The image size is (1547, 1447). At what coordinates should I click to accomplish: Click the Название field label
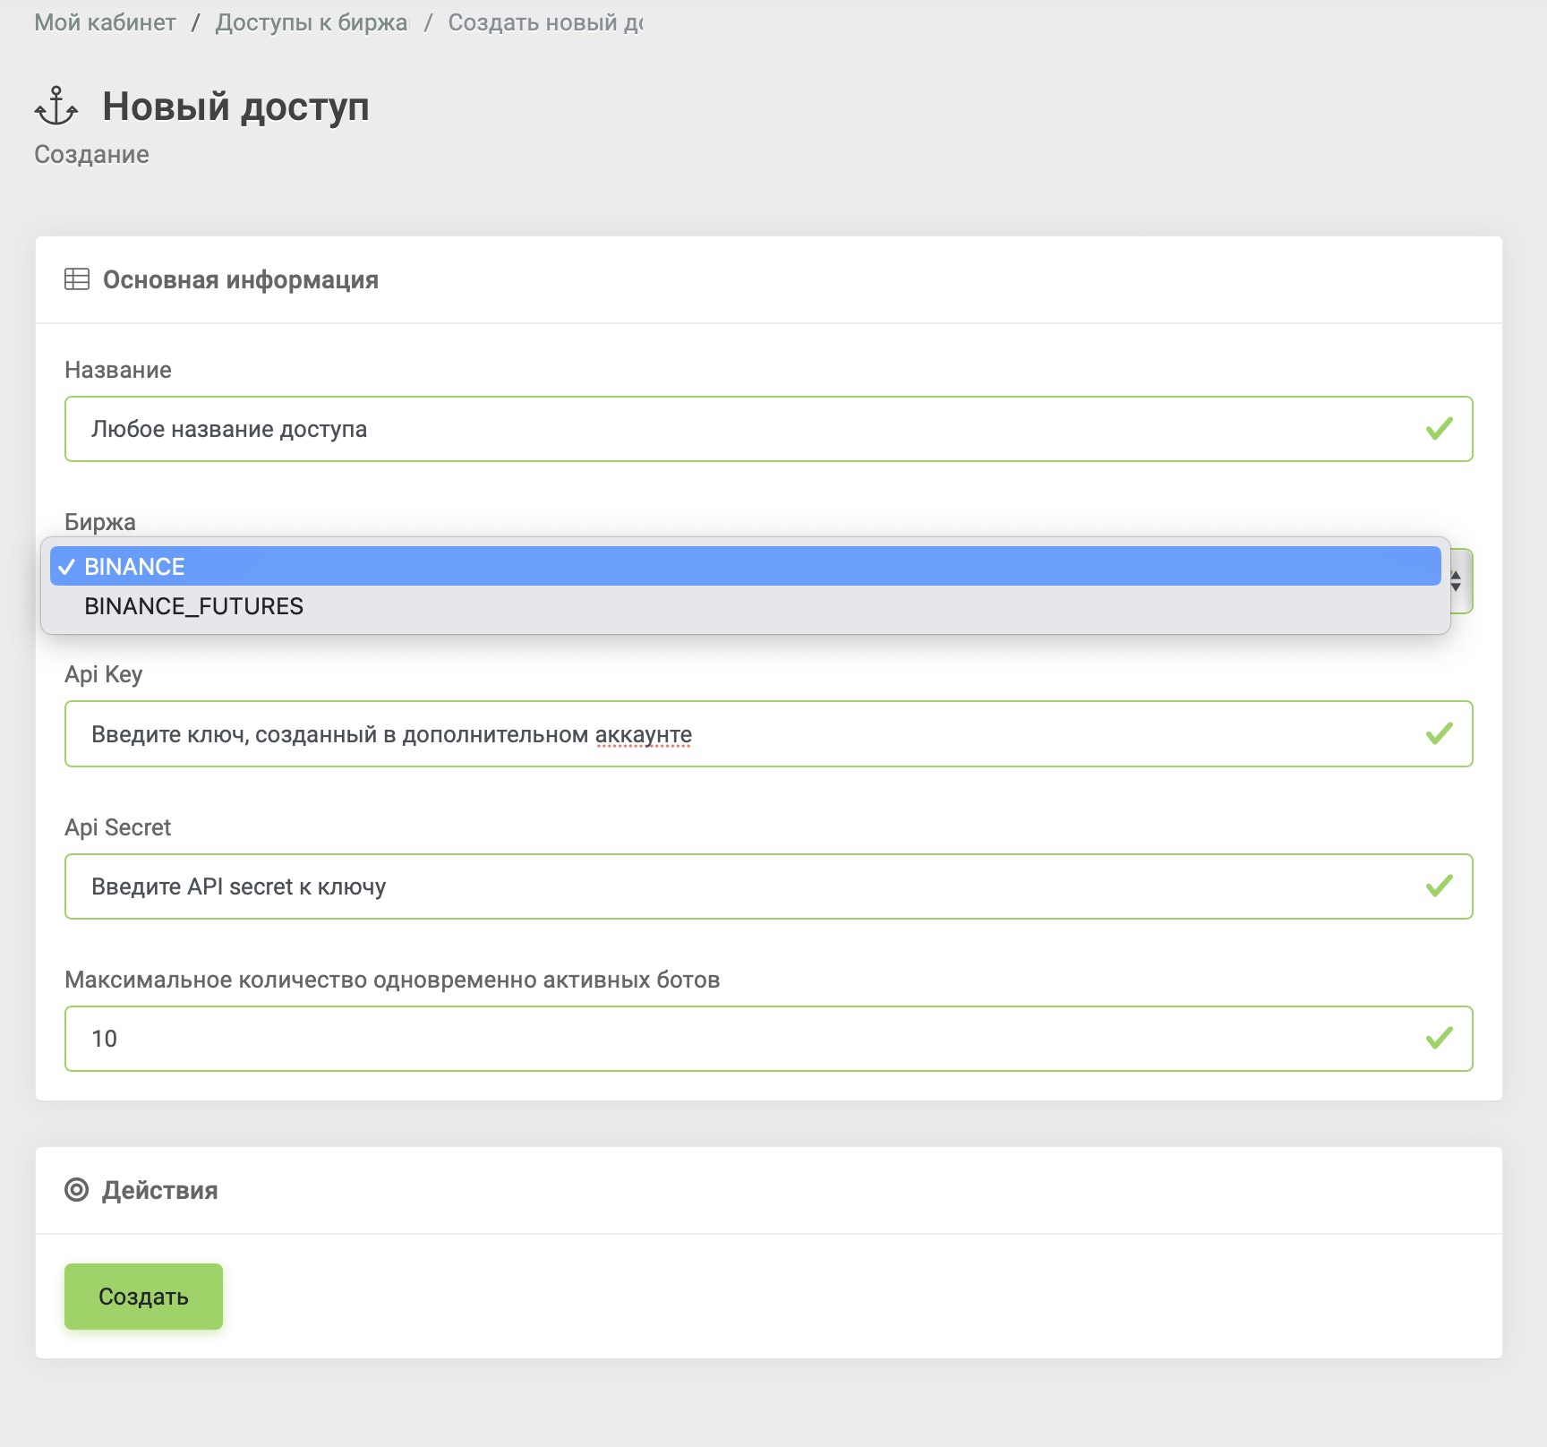[x=118, y=370]
